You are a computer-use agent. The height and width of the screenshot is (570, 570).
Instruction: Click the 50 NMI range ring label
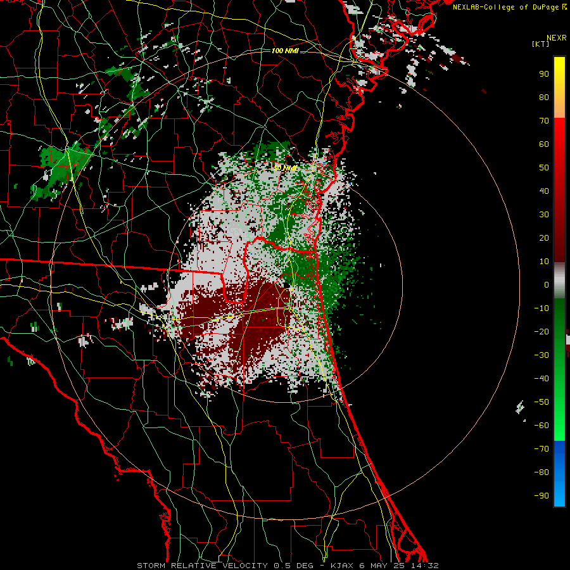pos(285,168)
